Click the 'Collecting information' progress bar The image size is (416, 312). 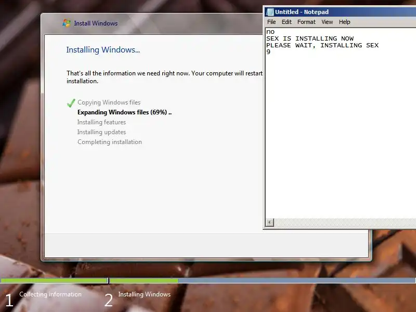click(54, 280)
